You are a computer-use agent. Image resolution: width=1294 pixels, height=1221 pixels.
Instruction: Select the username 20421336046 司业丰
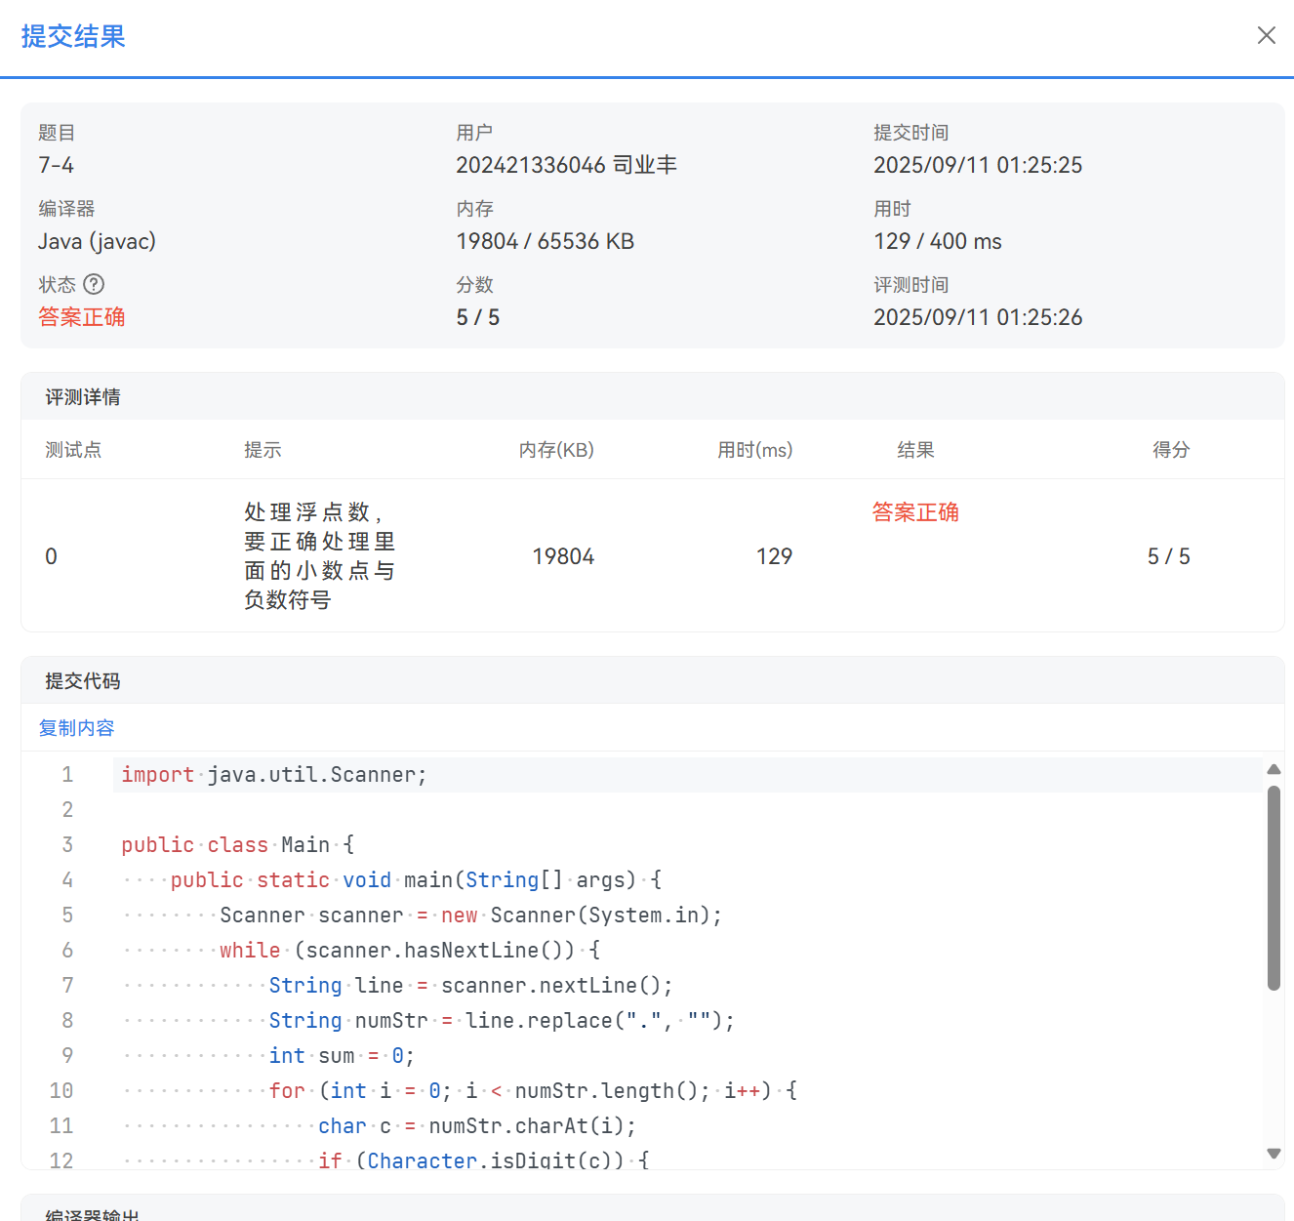(x=566, y=164)
